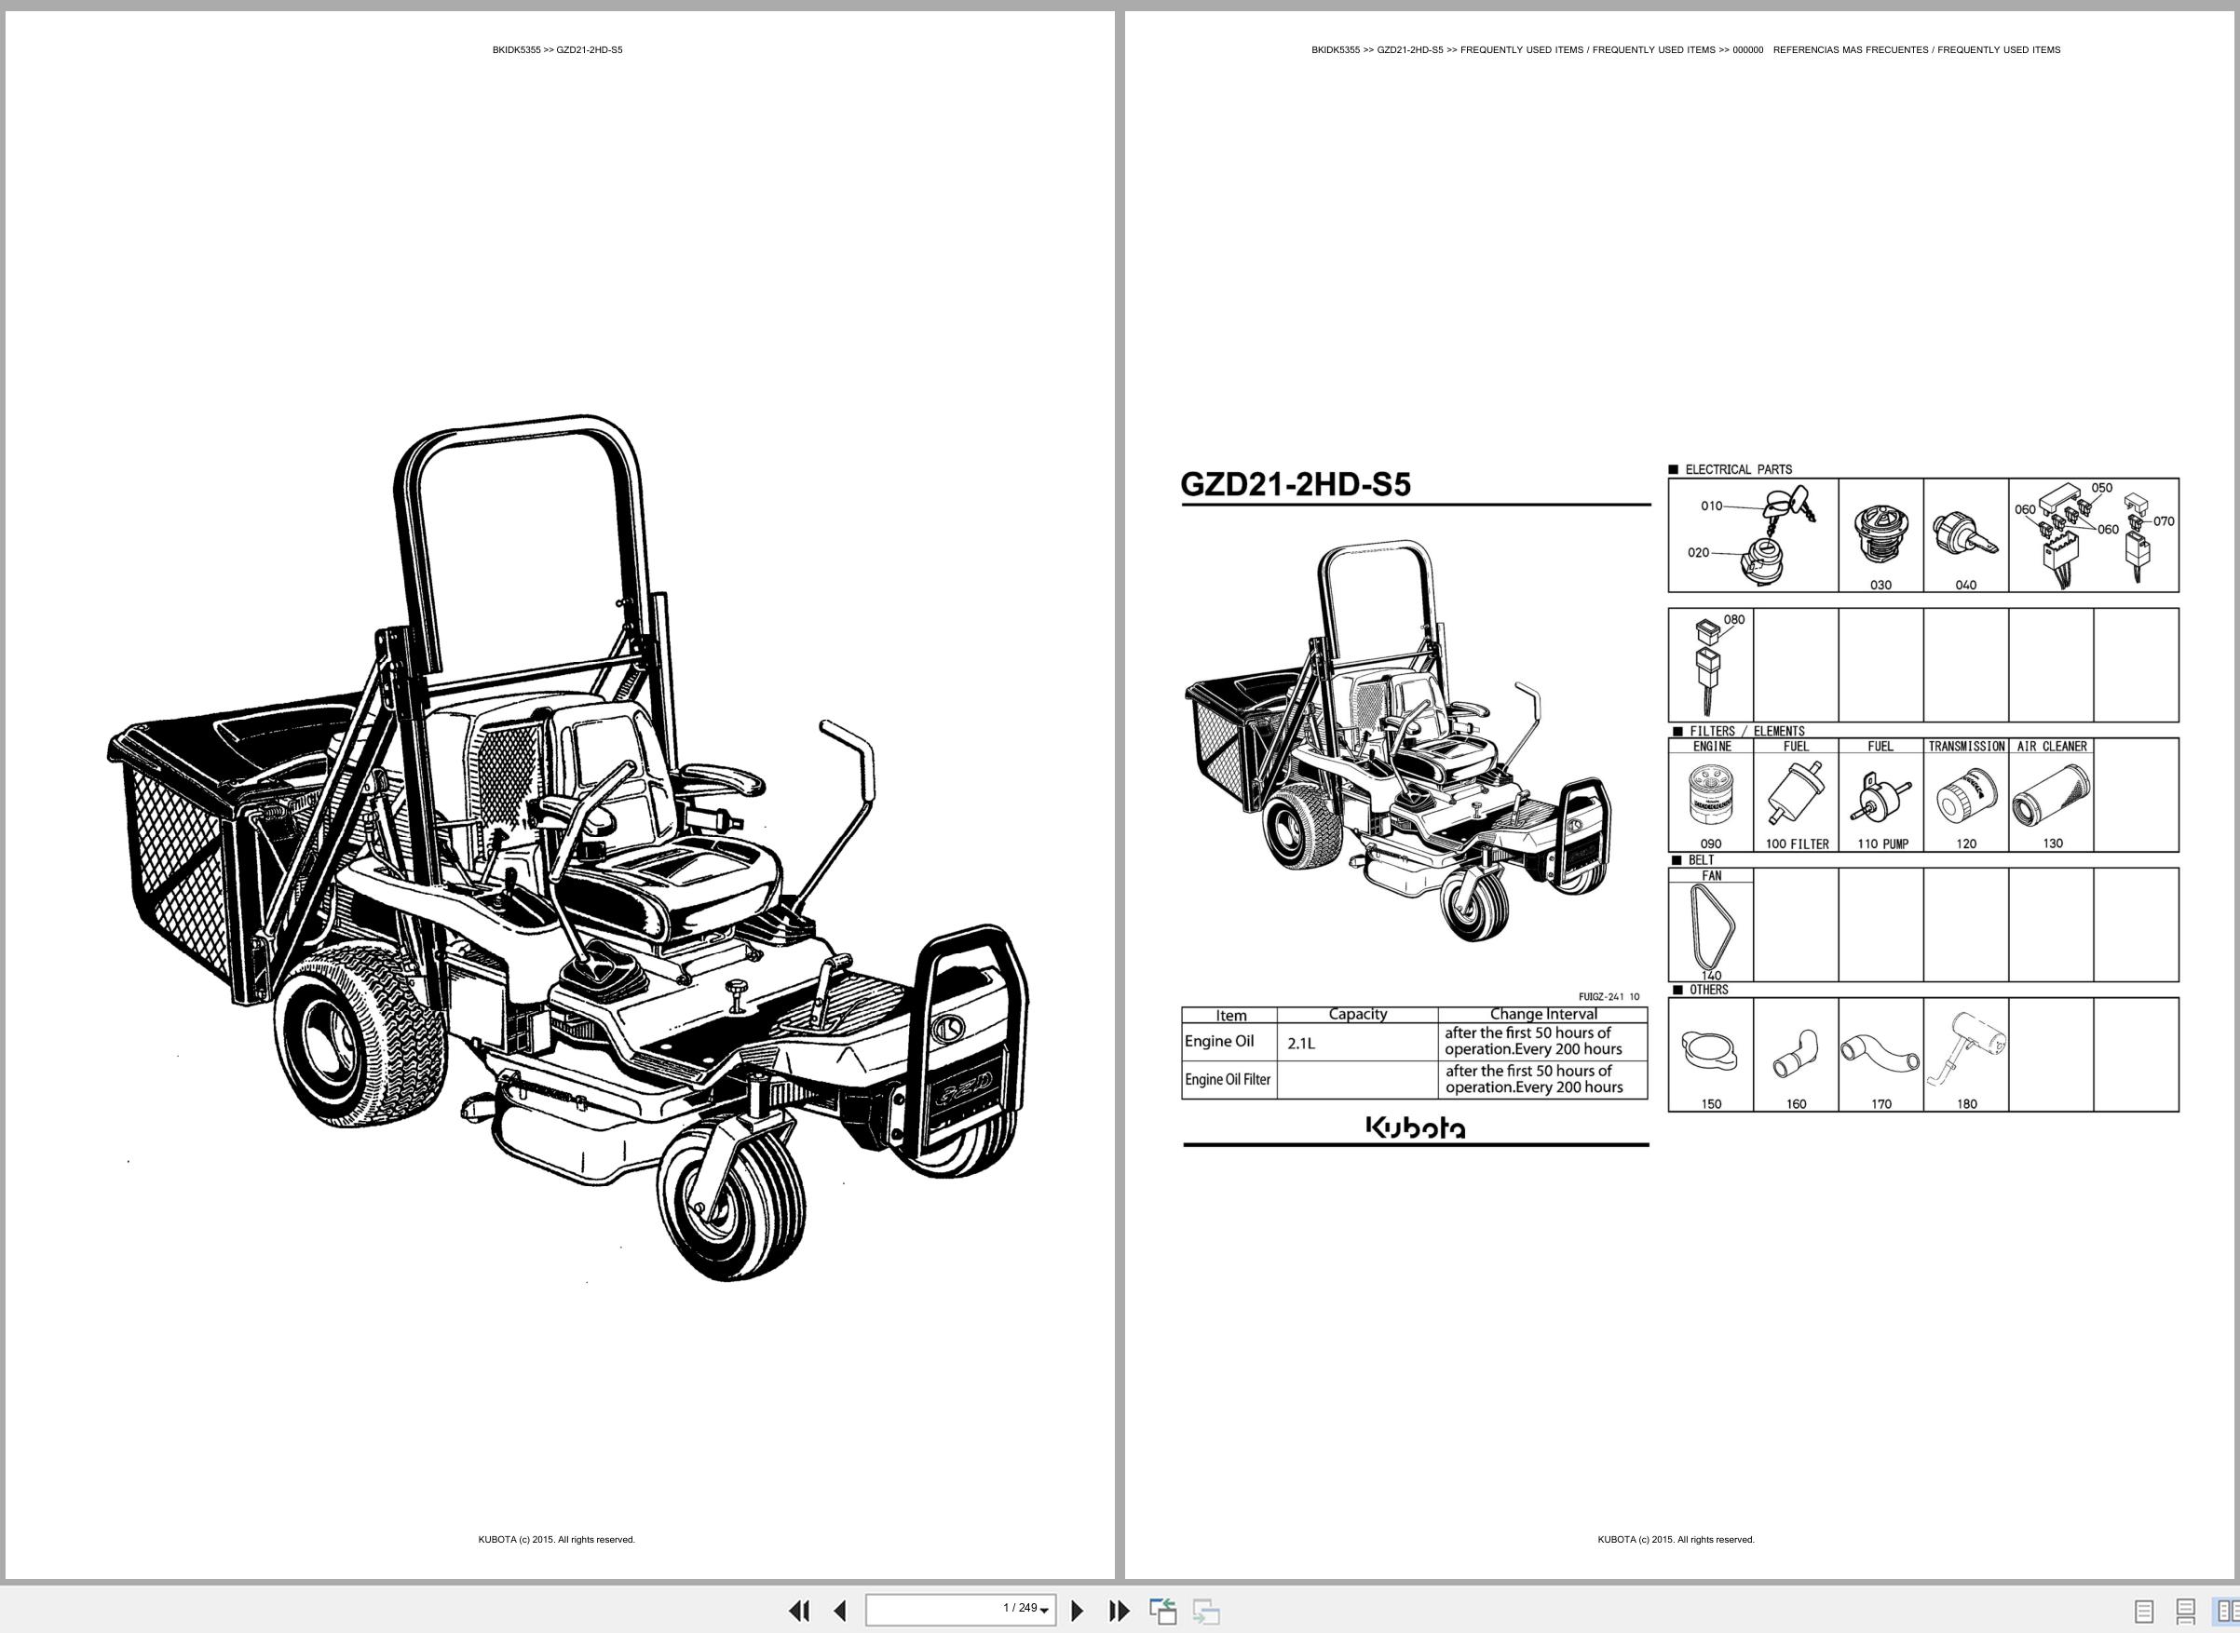
Task: Click the BELT section heading
Action: [1701, 860]
